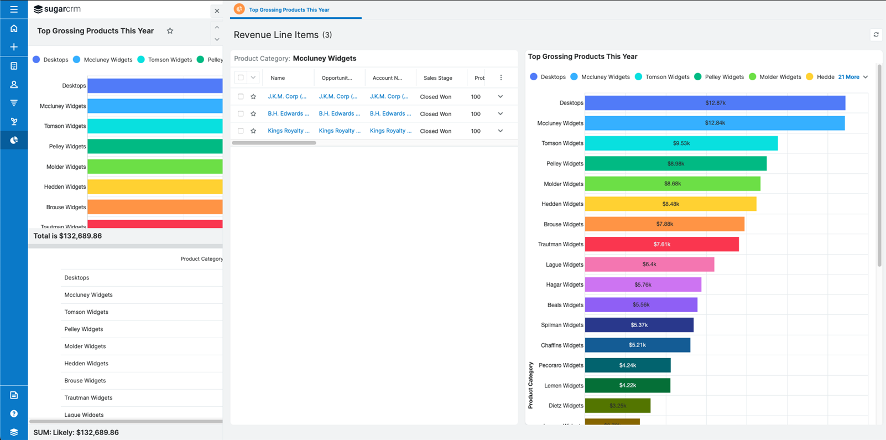This screenshot has height=440, width=886.
Task: Click the help question mark icon
Action: click(14, 414)
